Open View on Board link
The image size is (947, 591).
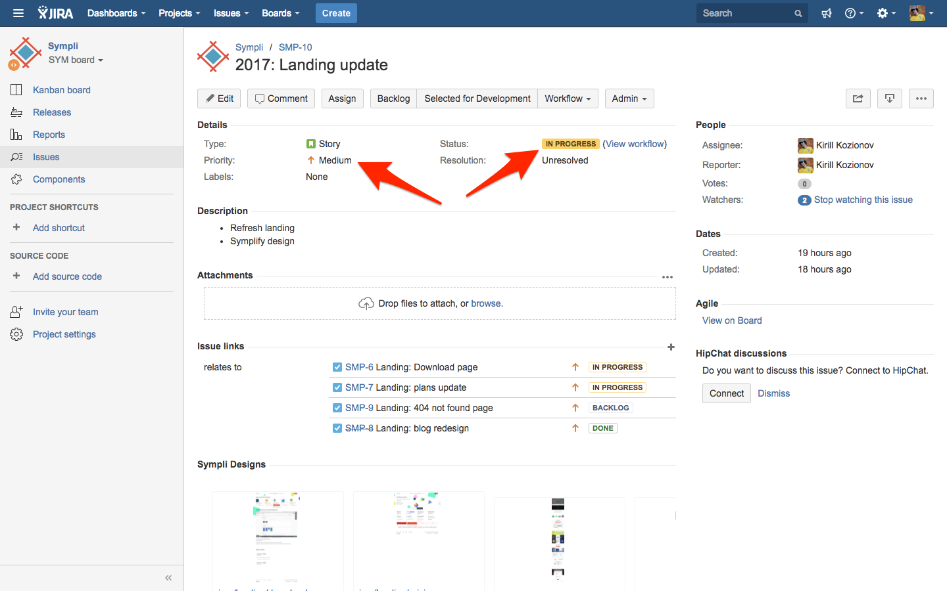(x=732, y=320)
